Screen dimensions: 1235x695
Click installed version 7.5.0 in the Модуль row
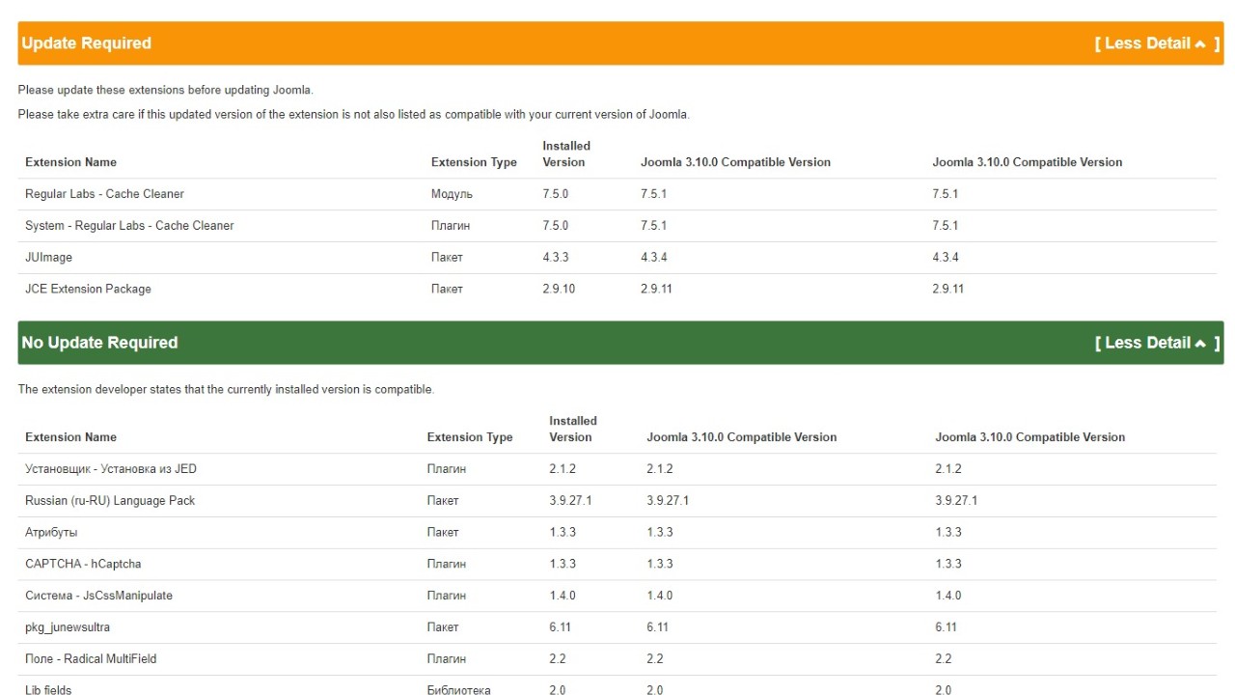tap(556, 194)
